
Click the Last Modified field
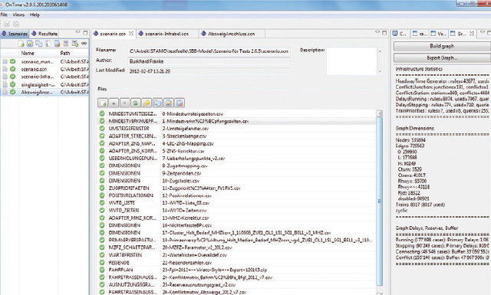click(209, 71)
